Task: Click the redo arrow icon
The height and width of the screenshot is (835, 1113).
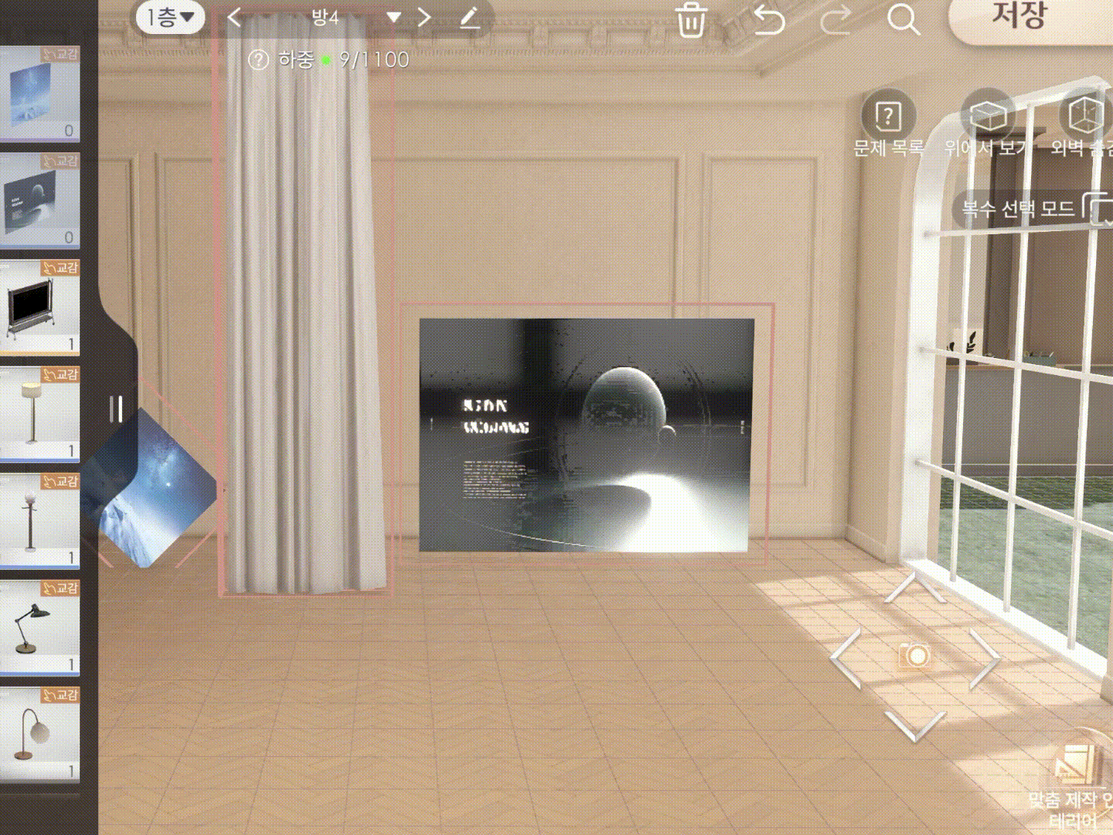Action: click(x=836, y=20)
